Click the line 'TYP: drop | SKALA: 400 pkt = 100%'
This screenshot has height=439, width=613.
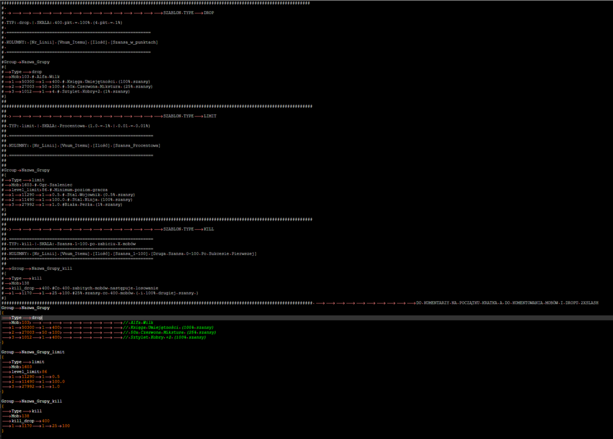[64, 23]
